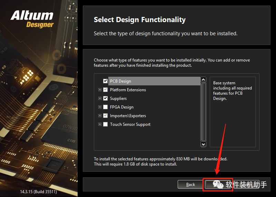Select the Touch Sensor Support row label
Image resolution: width=276 pixels, height=197 pixels.
coord(130,124)
